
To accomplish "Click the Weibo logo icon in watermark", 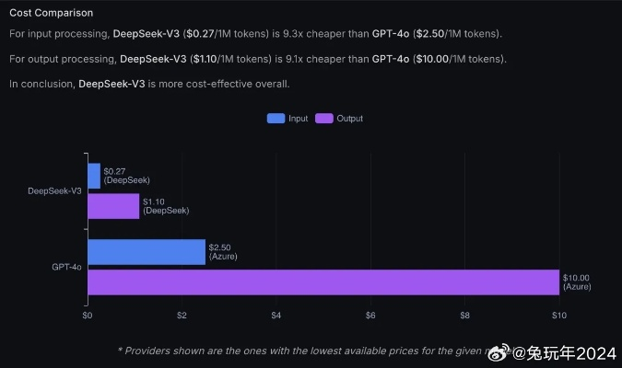I will tap(498, 351).
